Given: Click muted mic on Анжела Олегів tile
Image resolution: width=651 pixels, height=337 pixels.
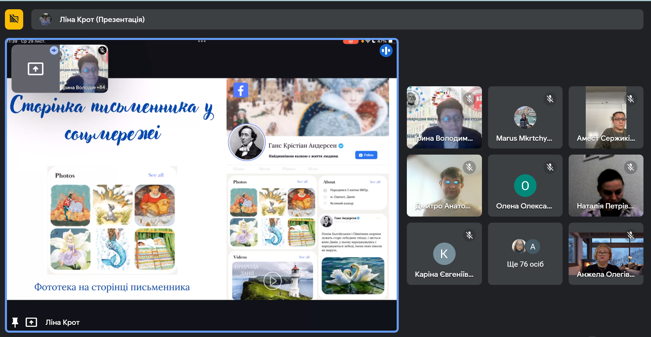Looking at the screenshot, I should 630,235.
